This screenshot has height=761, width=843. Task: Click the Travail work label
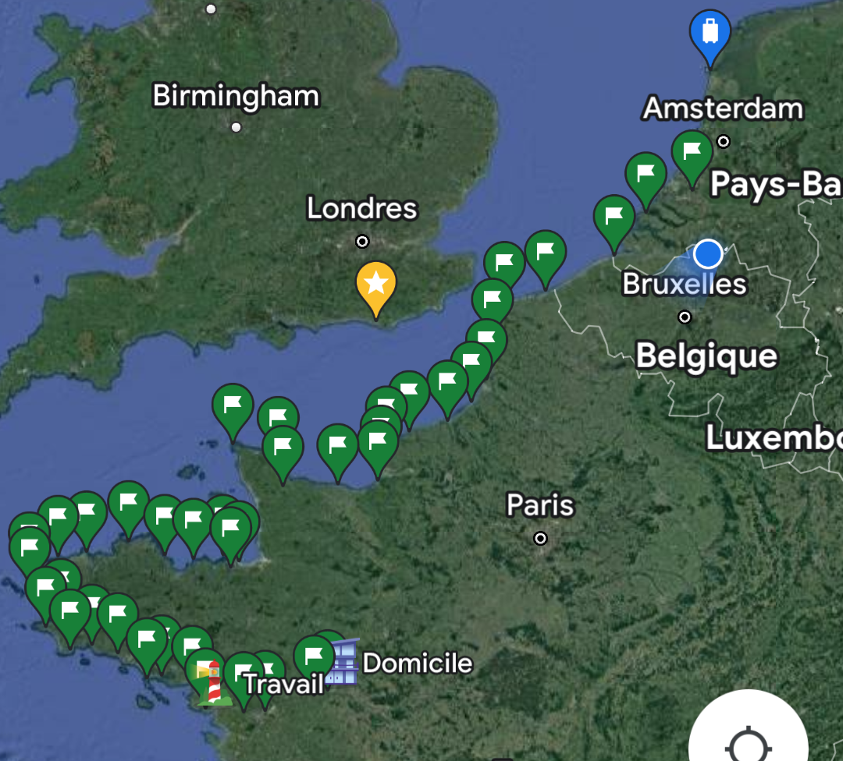point(284,685)
